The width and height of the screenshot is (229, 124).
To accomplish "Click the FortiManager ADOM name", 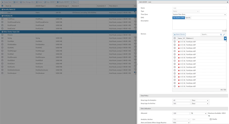I will 12,51.
